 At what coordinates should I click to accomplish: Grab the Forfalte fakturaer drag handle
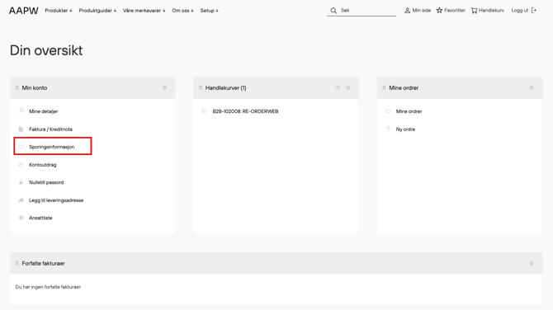pos(17,263)
